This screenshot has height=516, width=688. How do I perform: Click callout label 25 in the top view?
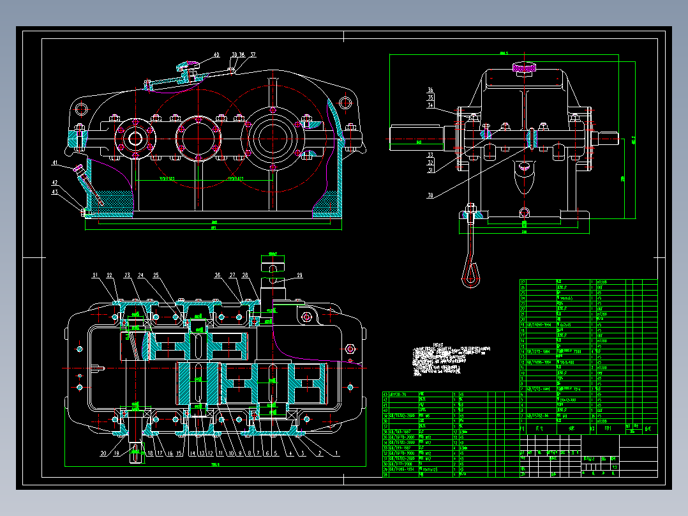[x=156, y=275]
